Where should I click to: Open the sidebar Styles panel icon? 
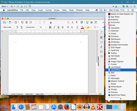click(101, 47)
